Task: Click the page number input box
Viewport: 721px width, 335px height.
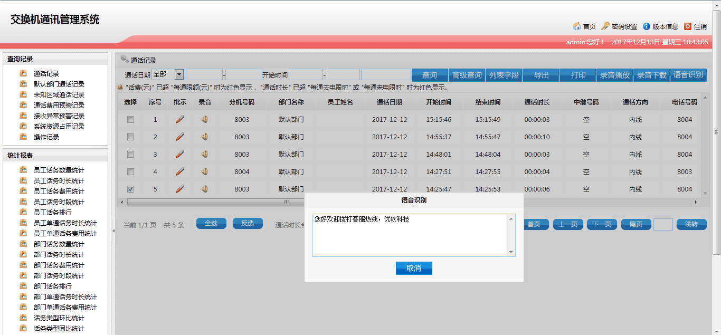Action: (x=663, y=224)
